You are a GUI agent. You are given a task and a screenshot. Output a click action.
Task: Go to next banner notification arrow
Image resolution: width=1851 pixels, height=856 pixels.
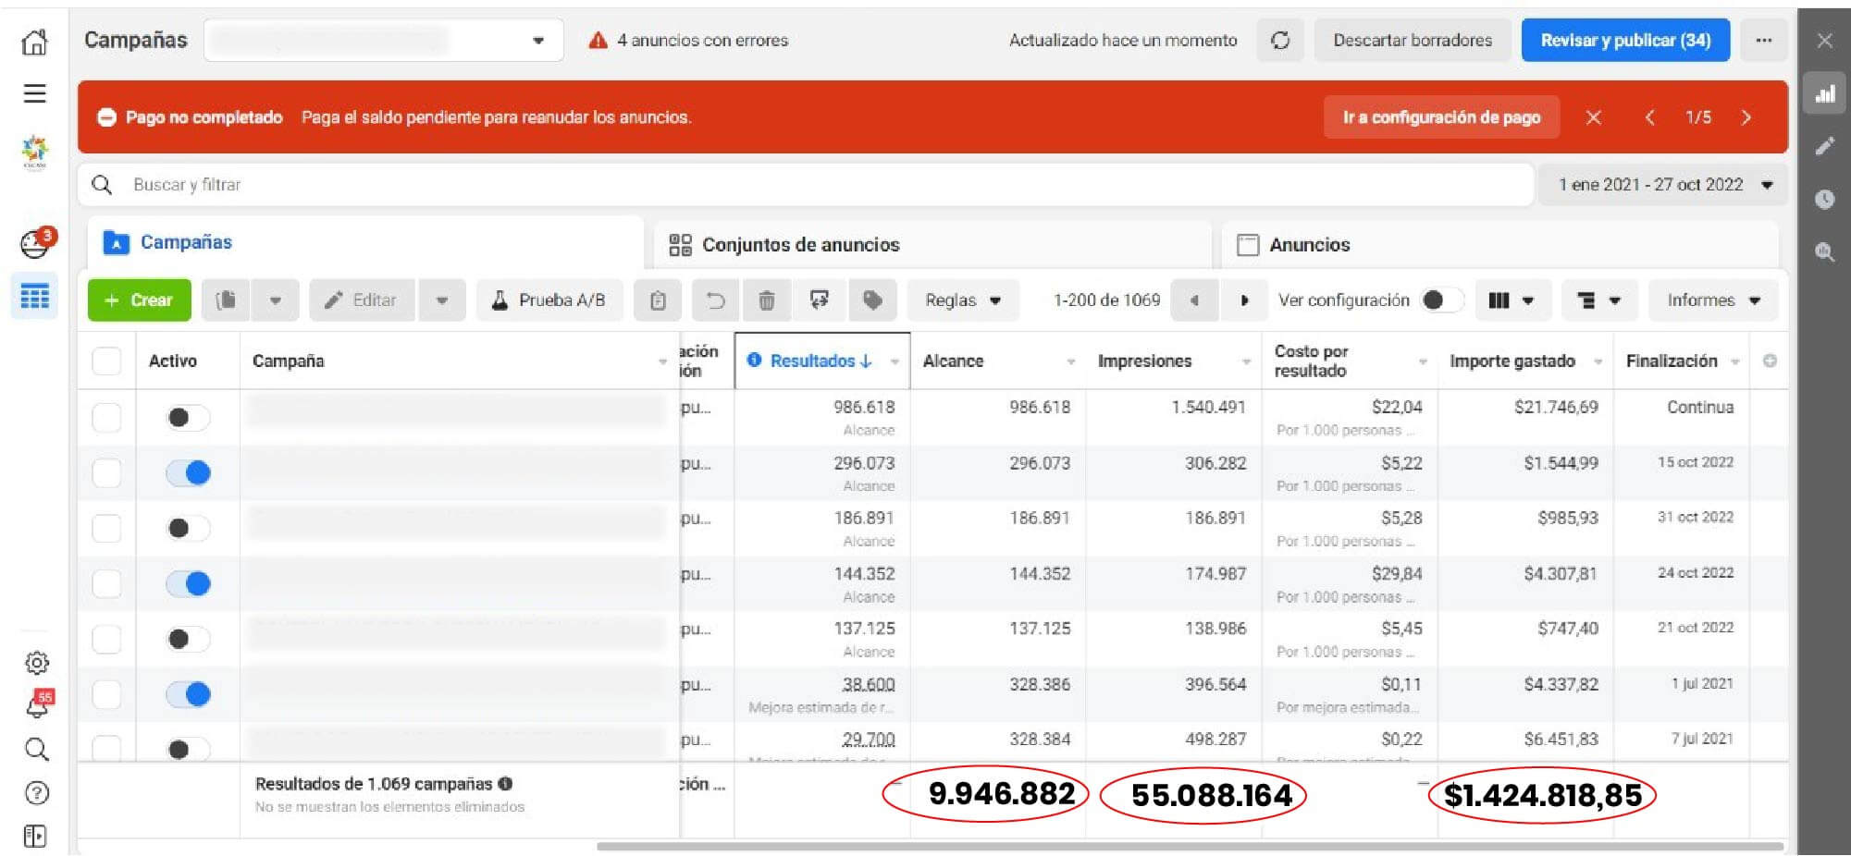pos(1746,117)
